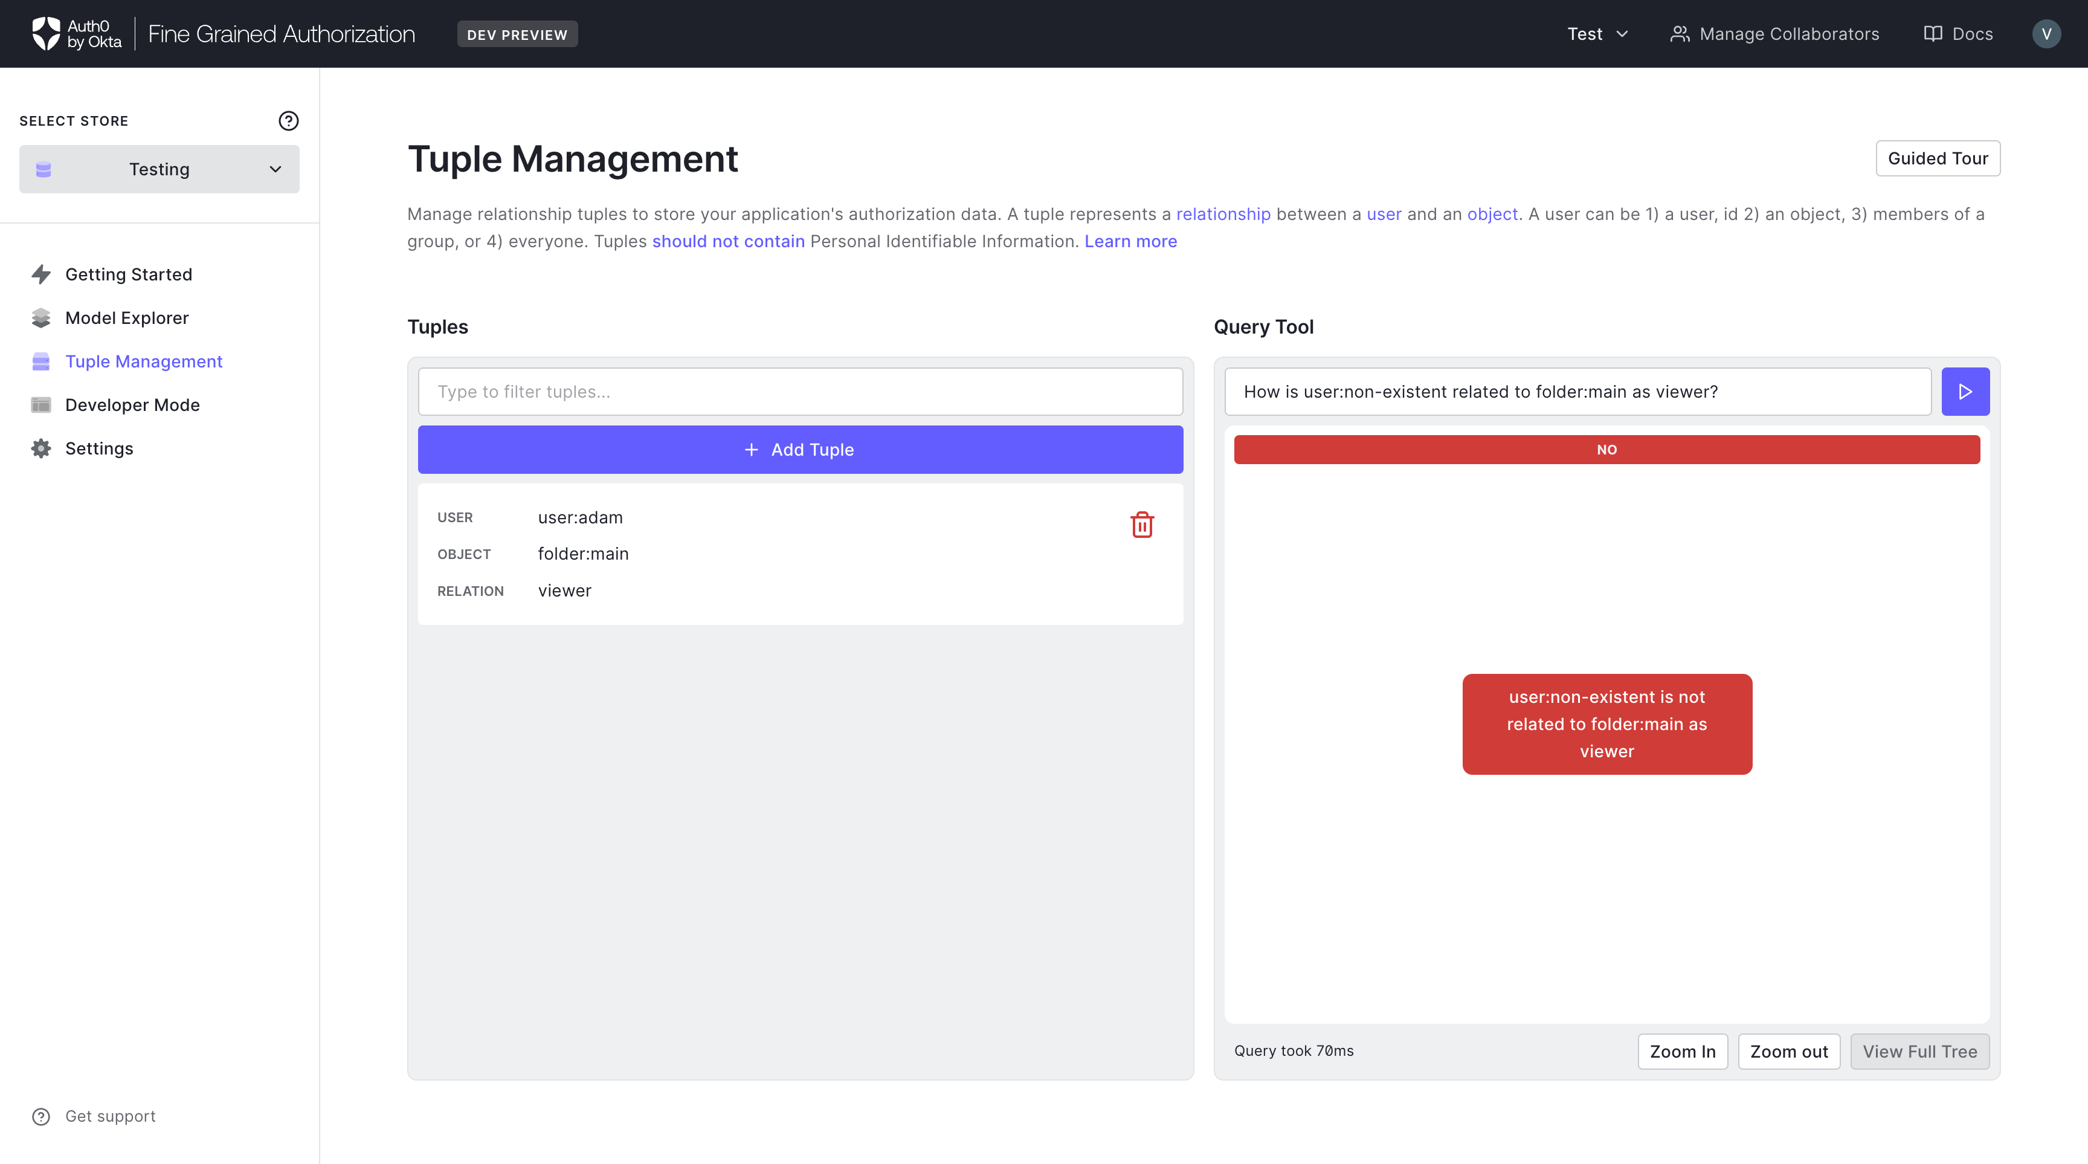Click the Docs book icon
The width and height of the screenshot is (2088, 1164).
tap(1932, 34)
